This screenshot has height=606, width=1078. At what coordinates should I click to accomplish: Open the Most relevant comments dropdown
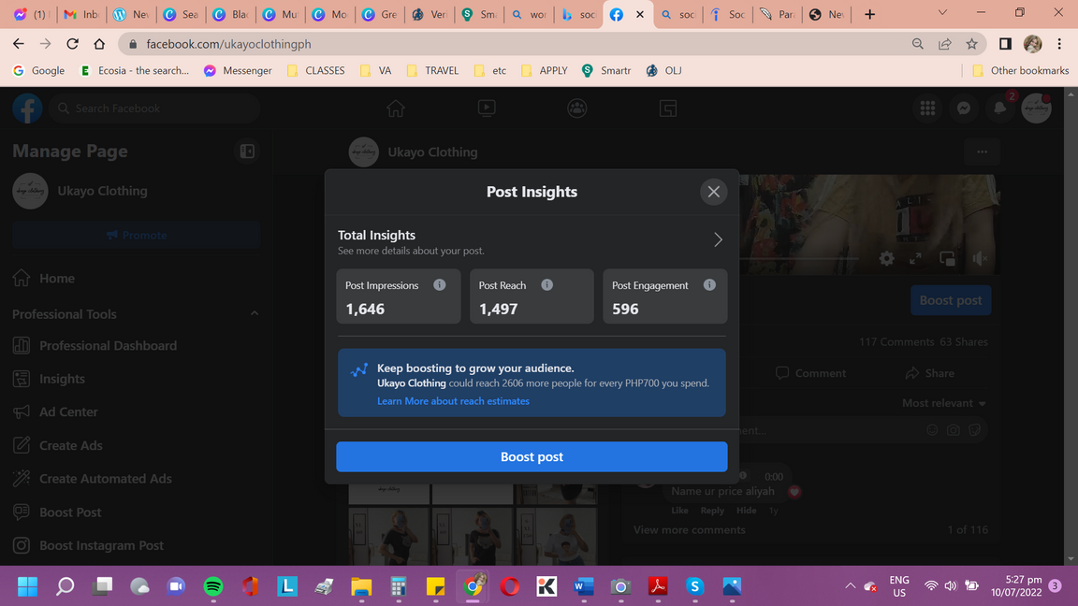click(x=944, y=403)
